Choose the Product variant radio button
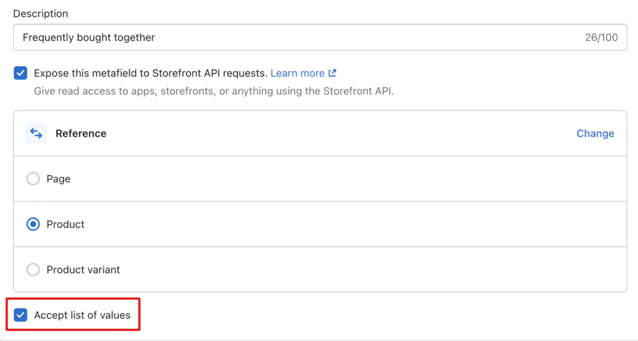The height and width of the screenshot is (341, 638). click(33, 269)
